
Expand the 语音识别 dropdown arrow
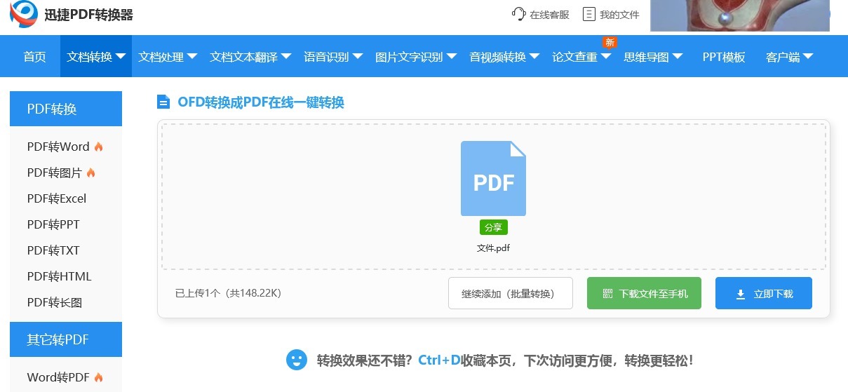pyautogui.click(x=358, y=56)
